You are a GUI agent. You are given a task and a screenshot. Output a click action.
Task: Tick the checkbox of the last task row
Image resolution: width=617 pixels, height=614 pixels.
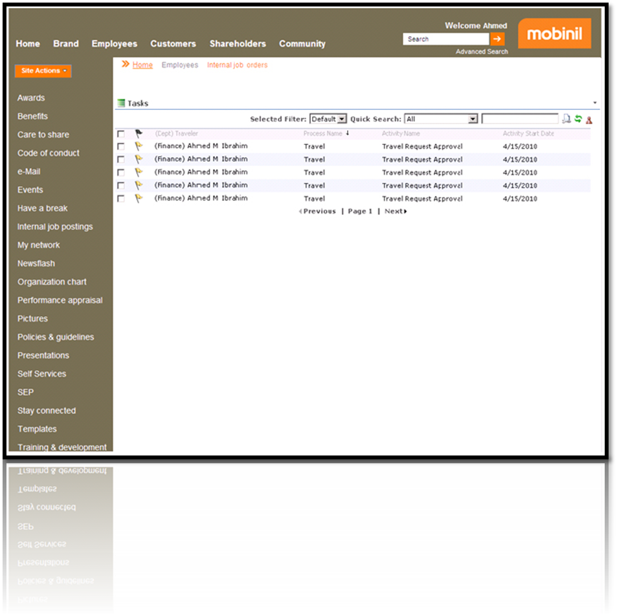tap(121, 199)
